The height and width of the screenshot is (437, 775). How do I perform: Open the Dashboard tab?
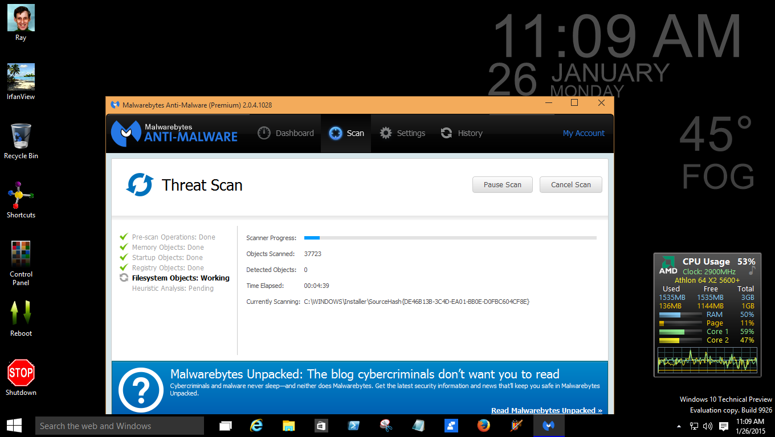pos(285,133)
